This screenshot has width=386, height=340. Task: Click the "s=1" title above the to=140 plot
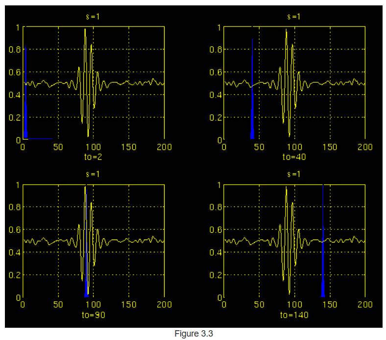[294, 174]
